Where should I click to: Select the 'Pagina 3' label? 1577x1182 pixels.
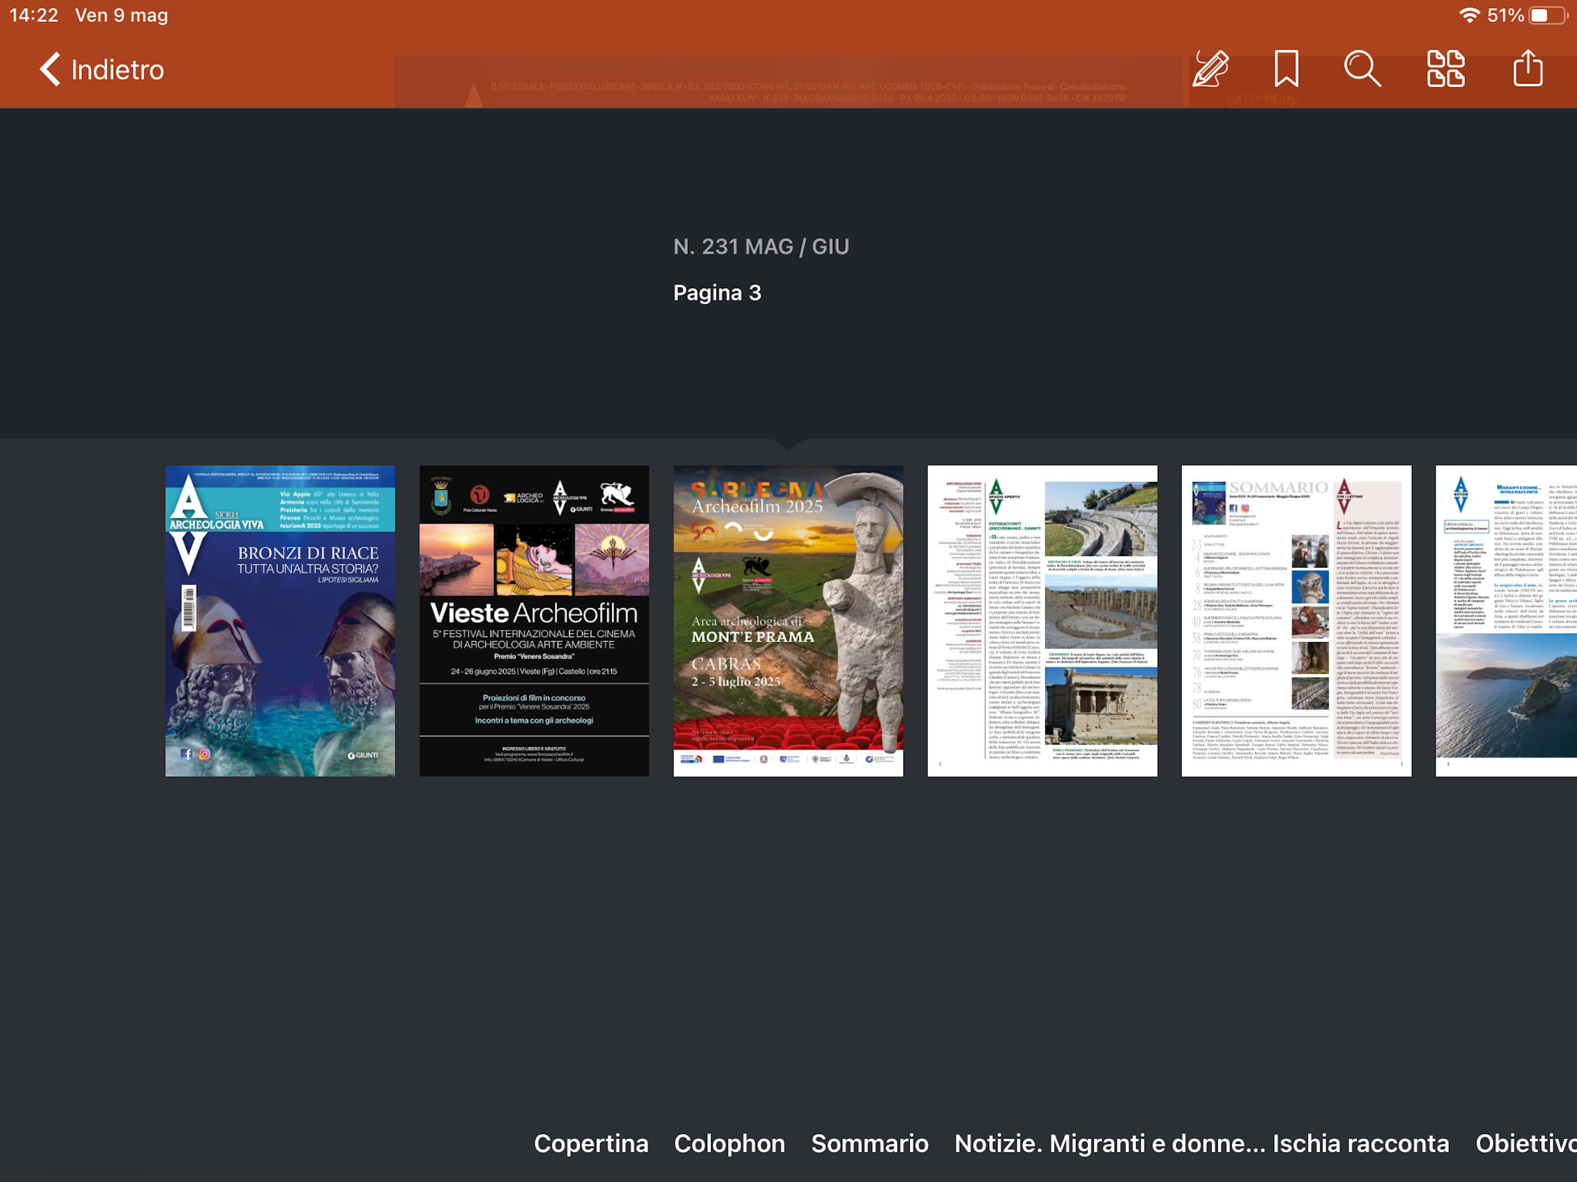point(717,293)
